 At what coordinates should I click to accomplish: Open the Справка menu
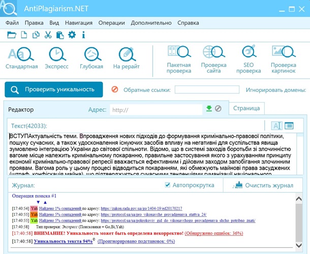(x=188, y=23)
